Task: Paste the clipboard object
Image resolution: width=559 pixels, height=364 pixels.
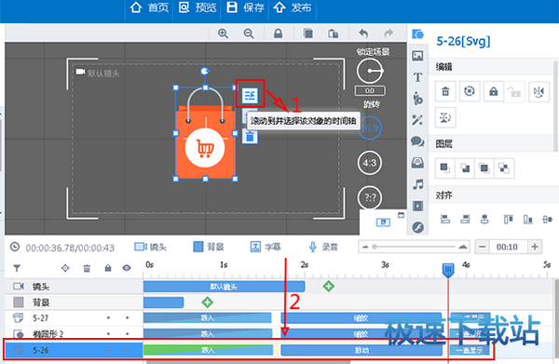Action: [x=334, y=34]
